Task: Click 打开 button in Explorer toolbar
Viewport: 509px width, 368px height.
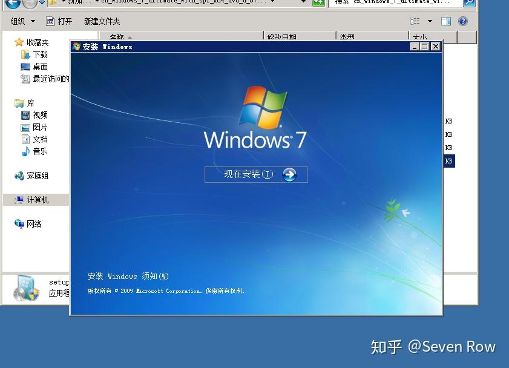Action: point(59,21)
